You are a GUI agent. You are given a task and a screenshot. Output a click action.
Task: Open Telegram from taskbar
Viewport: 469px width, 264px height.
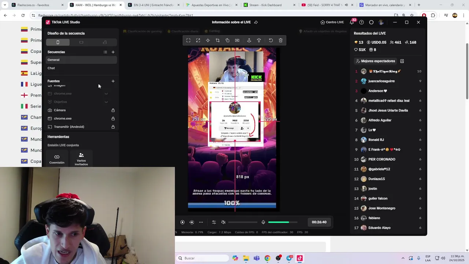coord(289,258)
